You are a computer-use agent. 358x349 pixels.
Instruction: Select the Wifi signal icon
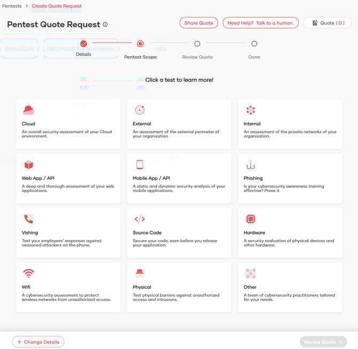coord(28,274)
